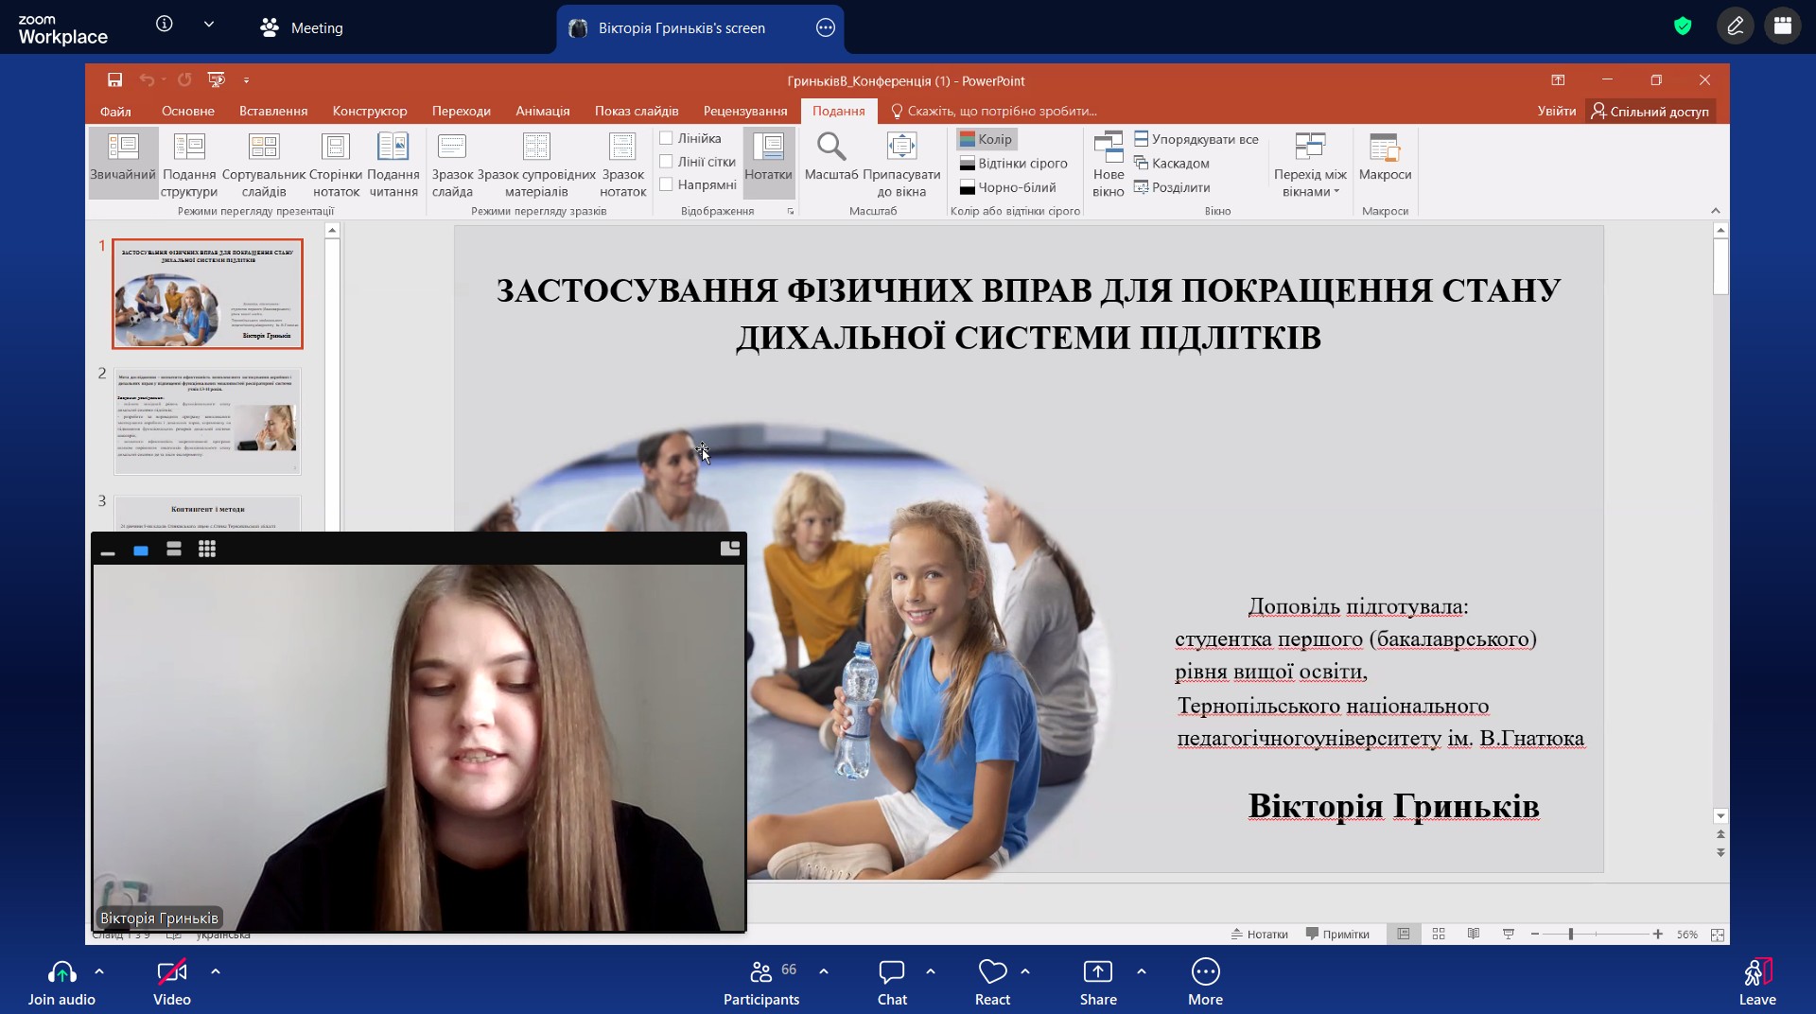1816x1014 pixels.
Task: Open the Meeting info dropdown chevron
Action: click(209, 25)
